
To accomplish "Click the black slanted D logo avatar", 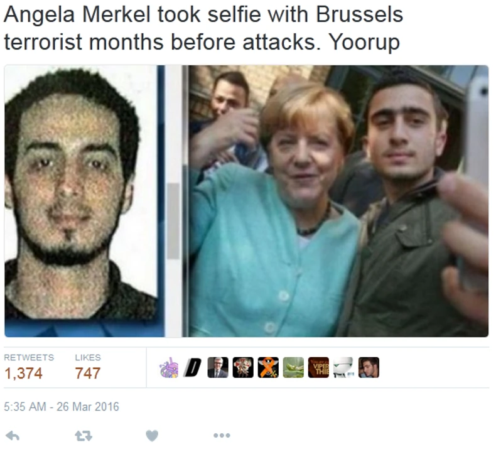I will (x=193, y=367).
